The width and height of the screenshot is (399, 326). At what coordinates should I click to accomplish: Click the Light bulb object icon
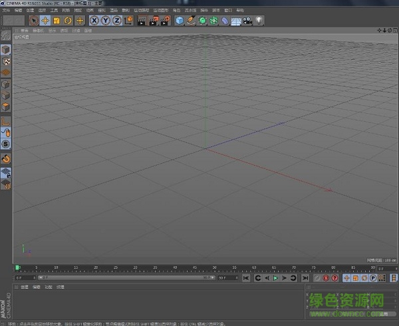pyautogui.click(x=259, y=21)
